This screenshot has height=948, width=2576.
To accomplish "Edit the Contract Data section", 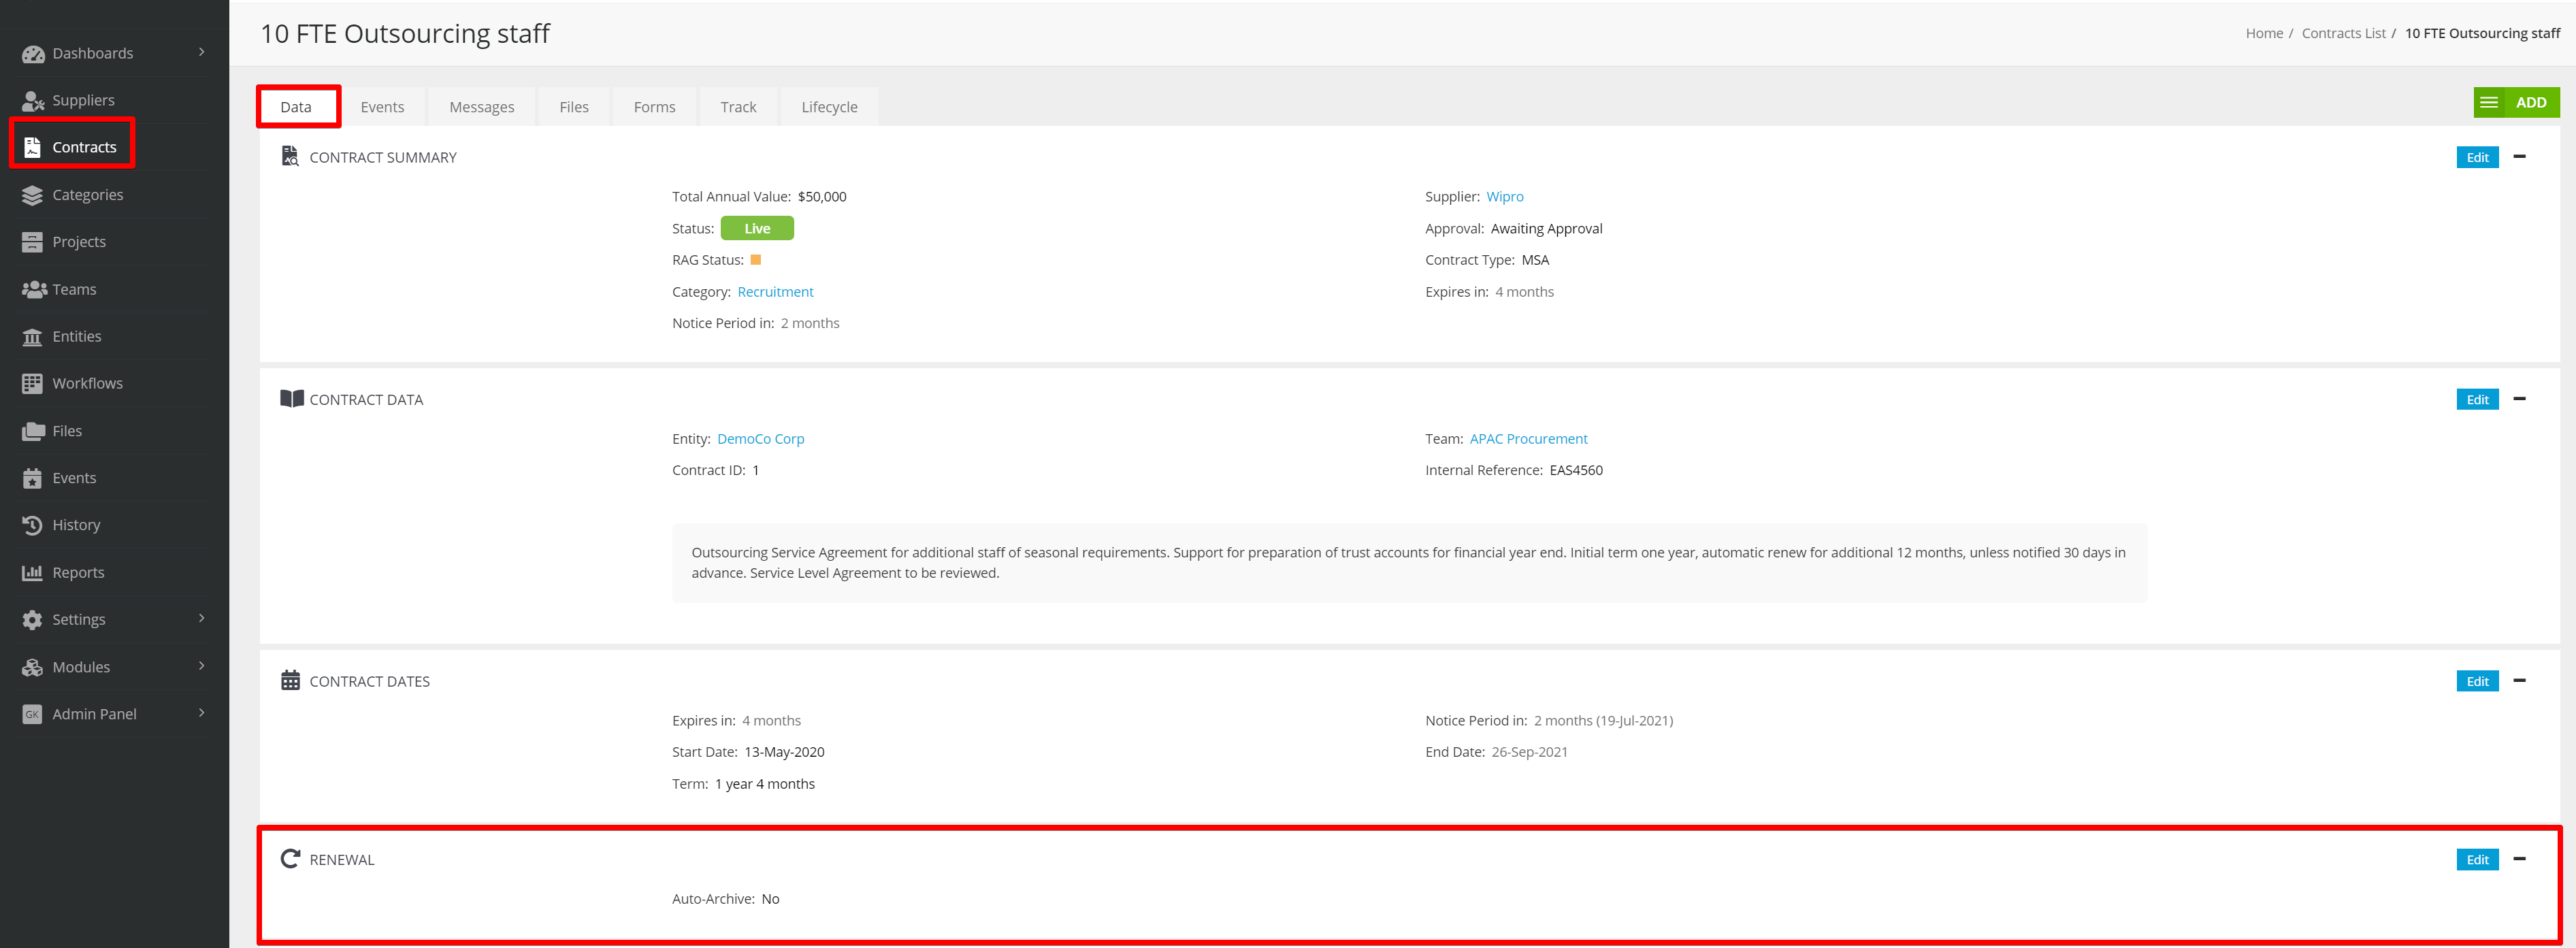I will [x=2477, y=399].
